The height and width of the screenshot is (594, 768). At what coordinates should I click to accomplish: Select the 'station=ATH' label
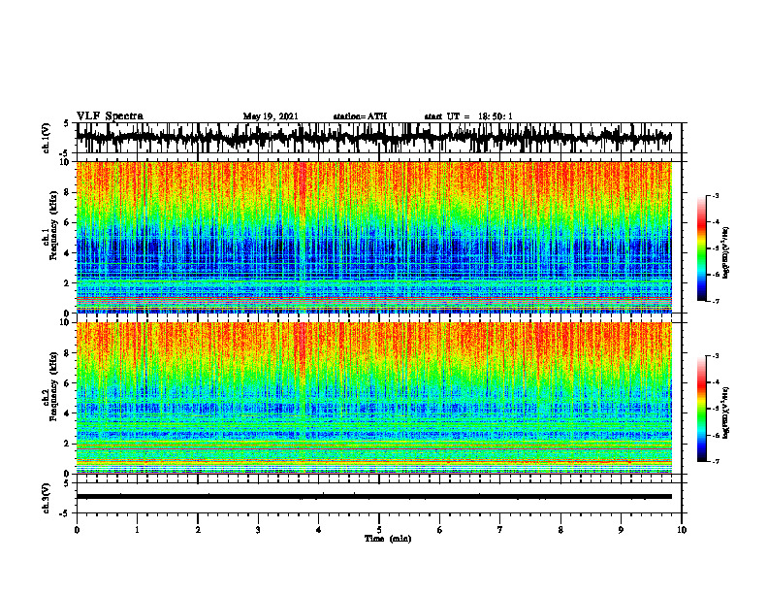[360, 116]
